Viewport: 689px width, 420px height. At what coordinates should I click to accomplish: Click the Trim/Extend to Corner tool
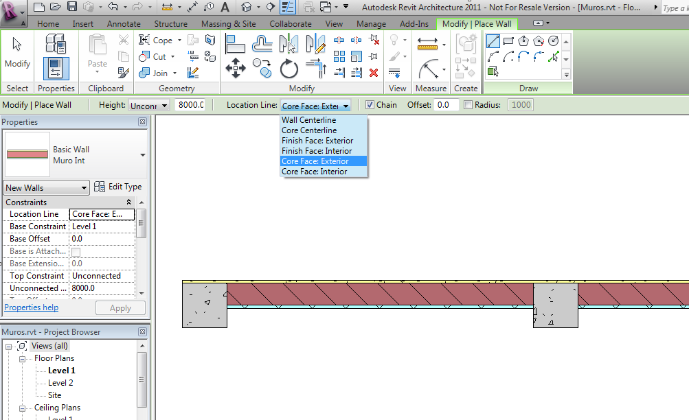click(x=316, y=69)
